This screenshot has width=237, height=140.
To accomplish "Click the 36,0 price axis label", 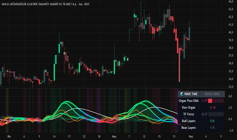I will click(231, 63).
